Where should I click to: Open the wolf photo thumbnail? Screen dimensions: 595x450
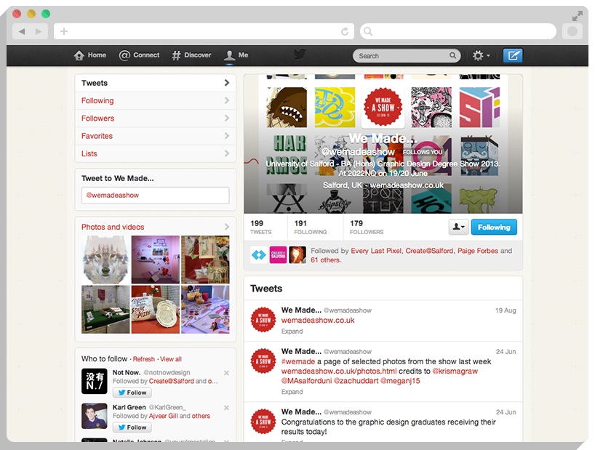tap(105, 259)
